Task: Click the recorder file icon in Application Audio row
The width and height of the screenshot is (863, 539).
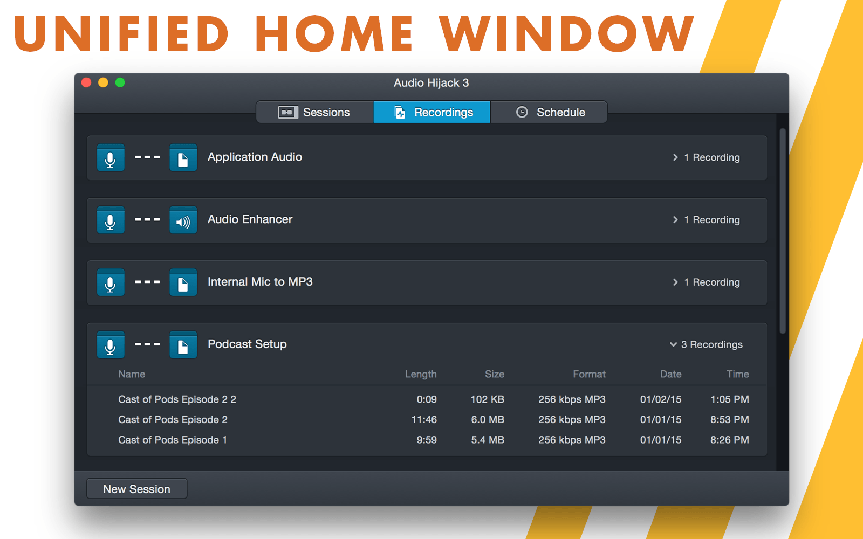Action: [183, 157]
